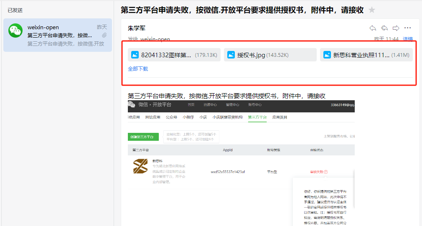Click recipient weixin-open in 发给 line
Viewport: 422px width, 226px height.
(155, 39)
